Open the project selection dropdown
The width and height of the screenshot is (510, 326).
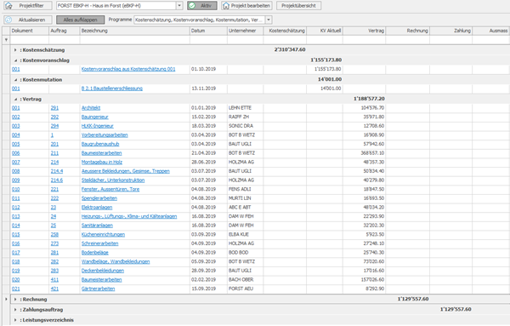[179, 6]
